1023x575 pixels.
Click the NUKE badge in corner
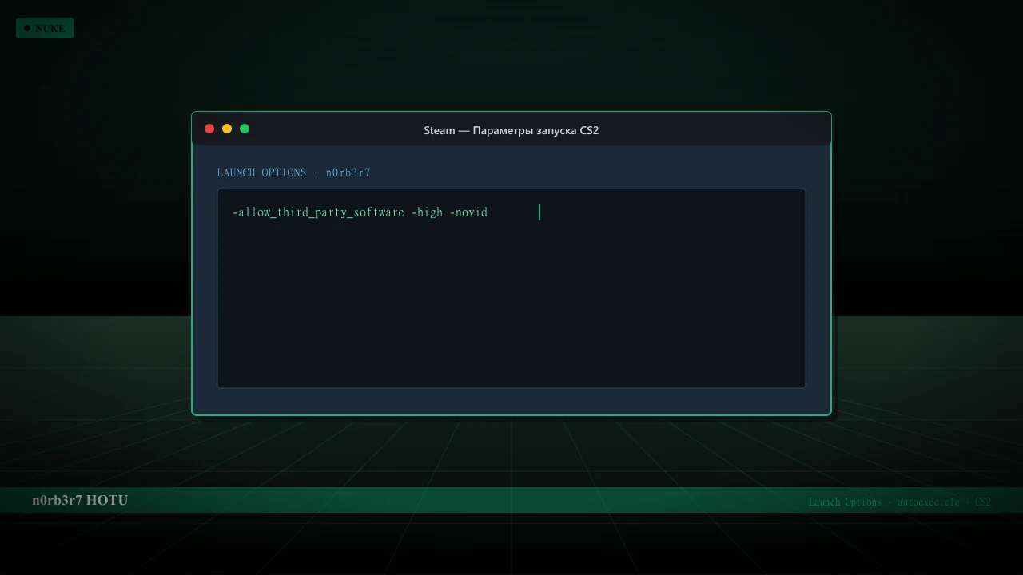point(45,28)
